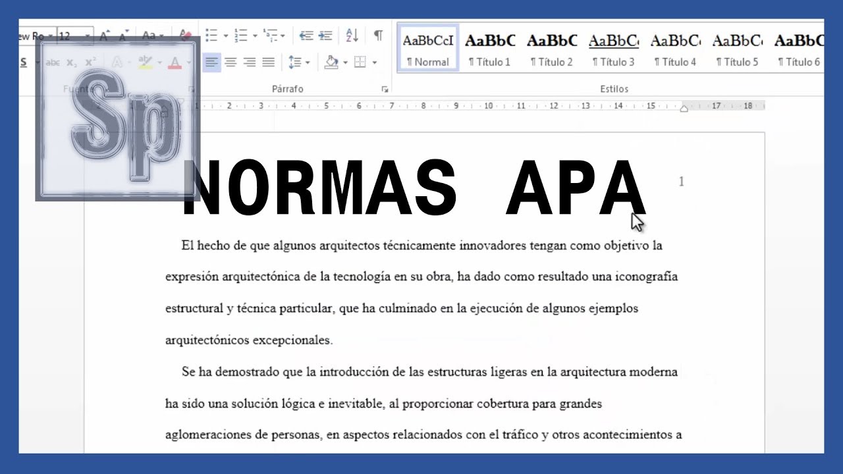Apply the Normal style

[428, 50]
